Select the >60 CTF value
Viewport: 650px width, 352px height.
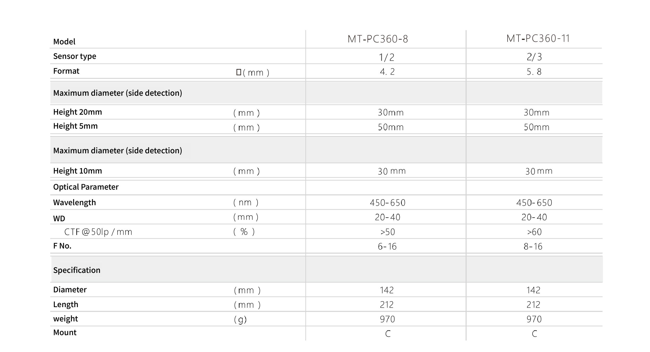click(534, 232)
